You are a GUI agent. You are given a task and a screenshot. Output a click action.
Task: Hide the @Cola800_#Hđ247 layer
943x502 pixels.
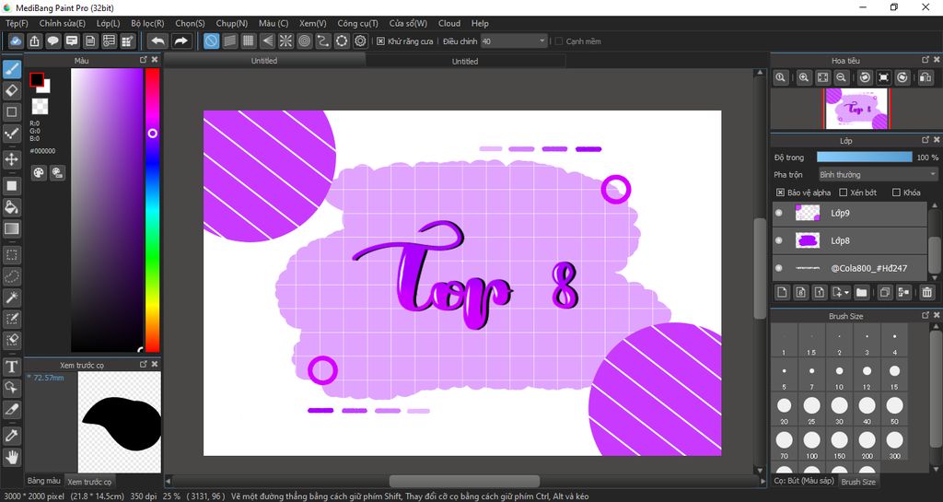point(779,268)
